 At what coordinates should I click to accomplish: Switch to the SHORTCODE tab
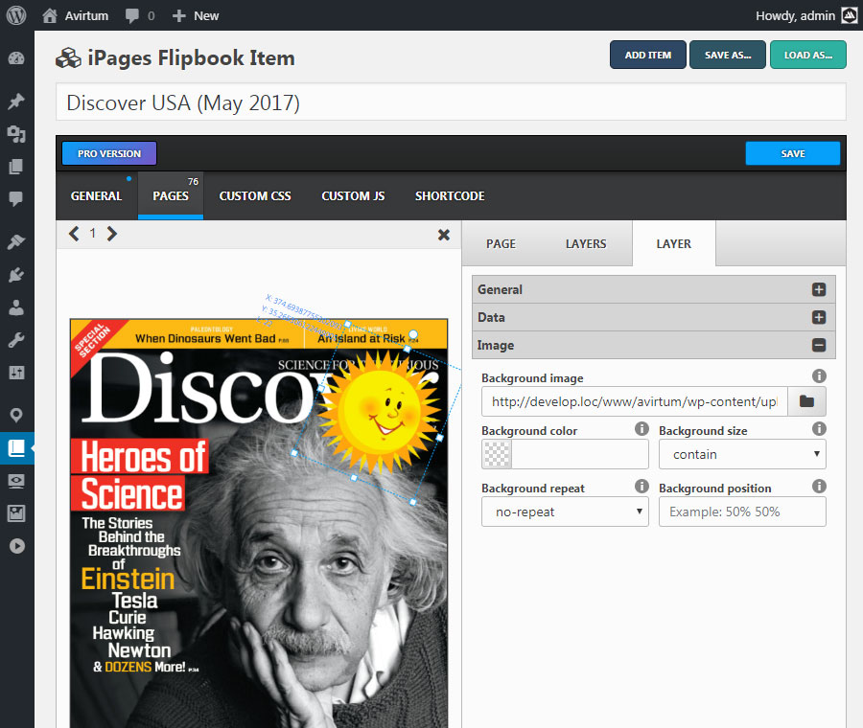click(450, 196)
